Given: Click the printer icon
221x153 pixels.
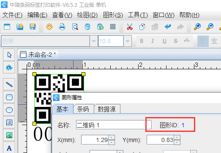Looking at the screenshot, I should [x=62, y=27].
